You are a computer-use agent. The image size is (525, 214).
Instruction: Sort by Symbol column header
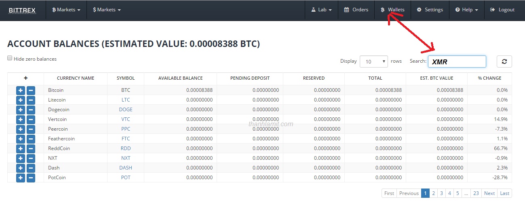click(126, 78)
